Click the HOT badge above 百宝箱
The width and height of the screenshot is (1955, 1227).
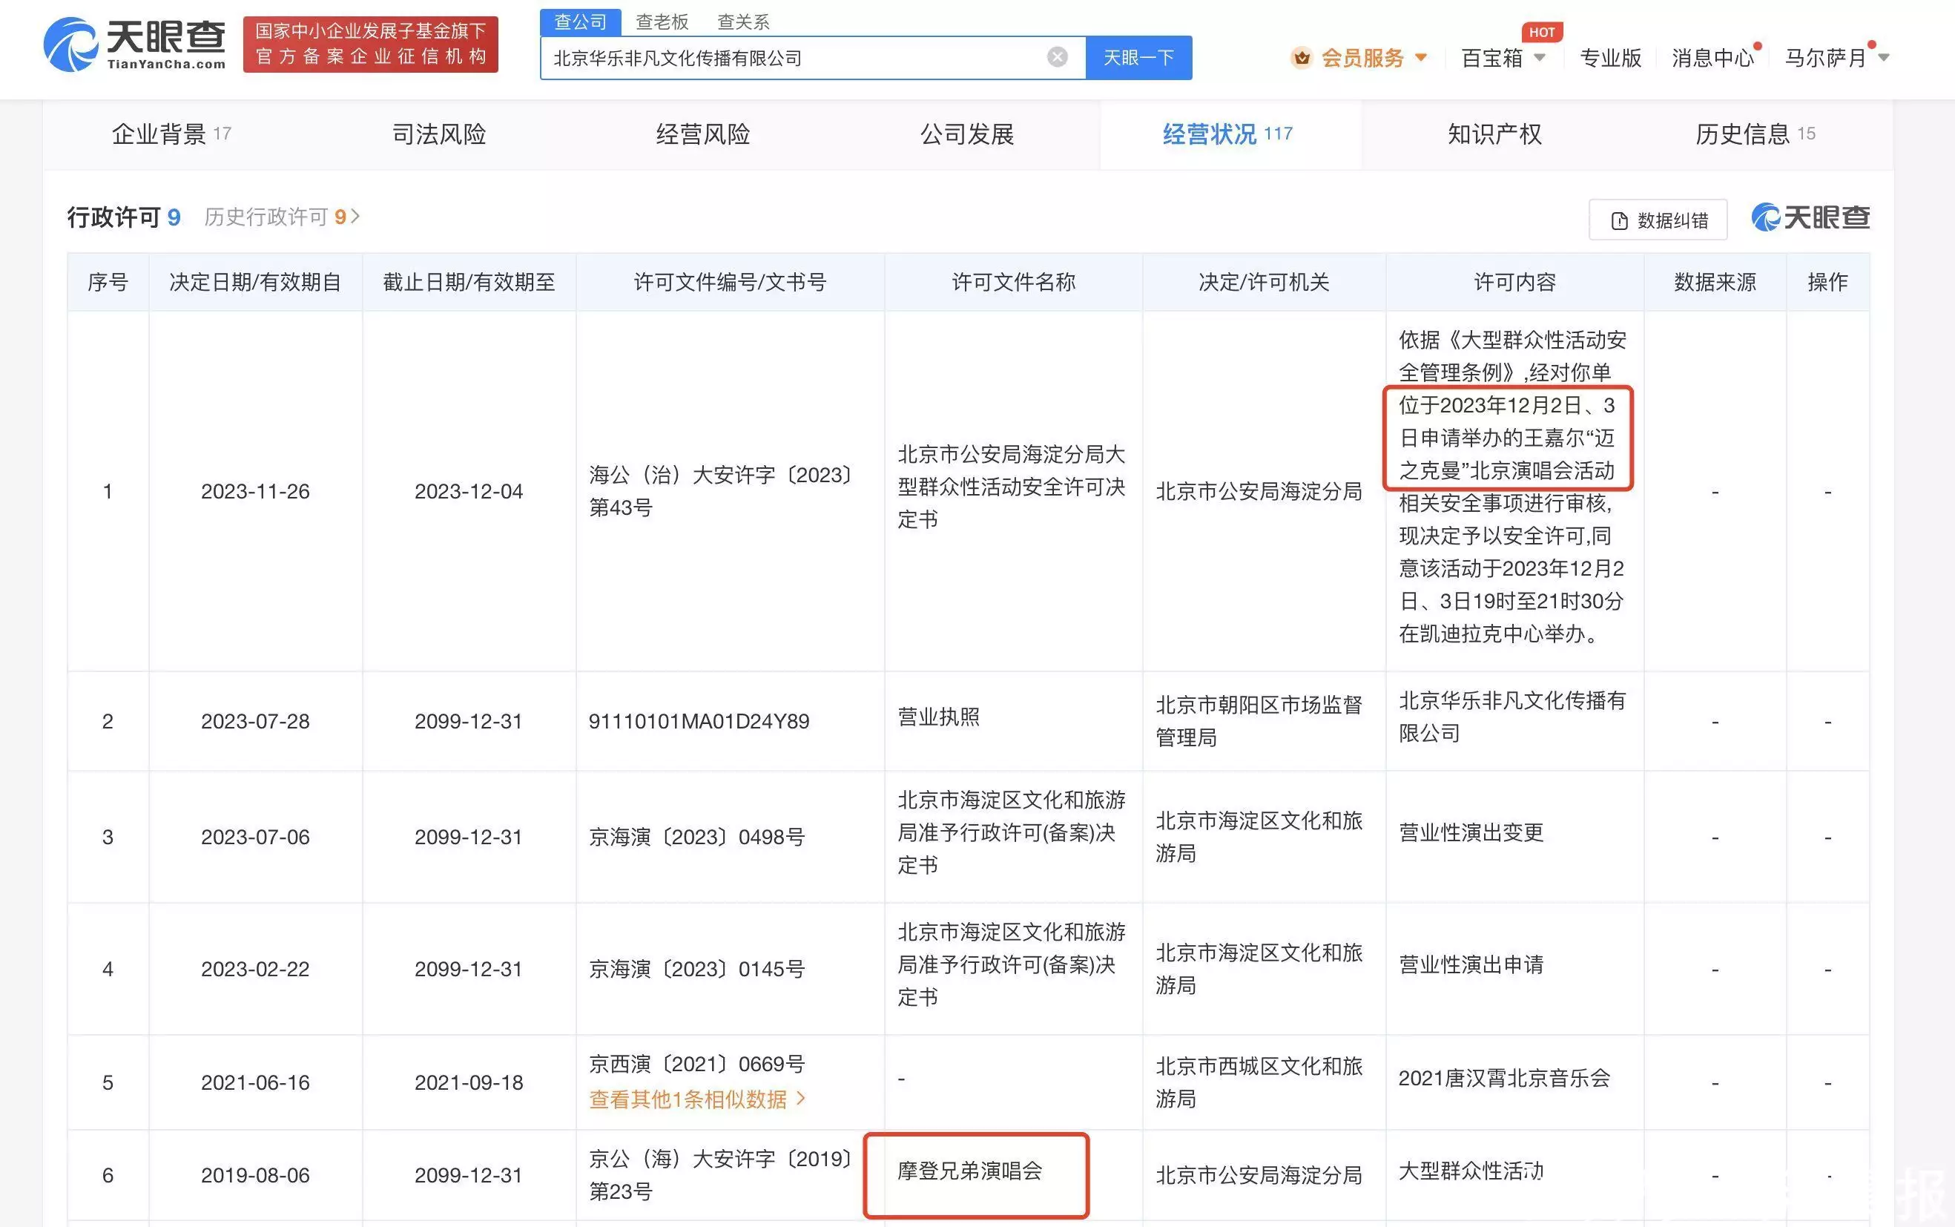point(1542,33)
